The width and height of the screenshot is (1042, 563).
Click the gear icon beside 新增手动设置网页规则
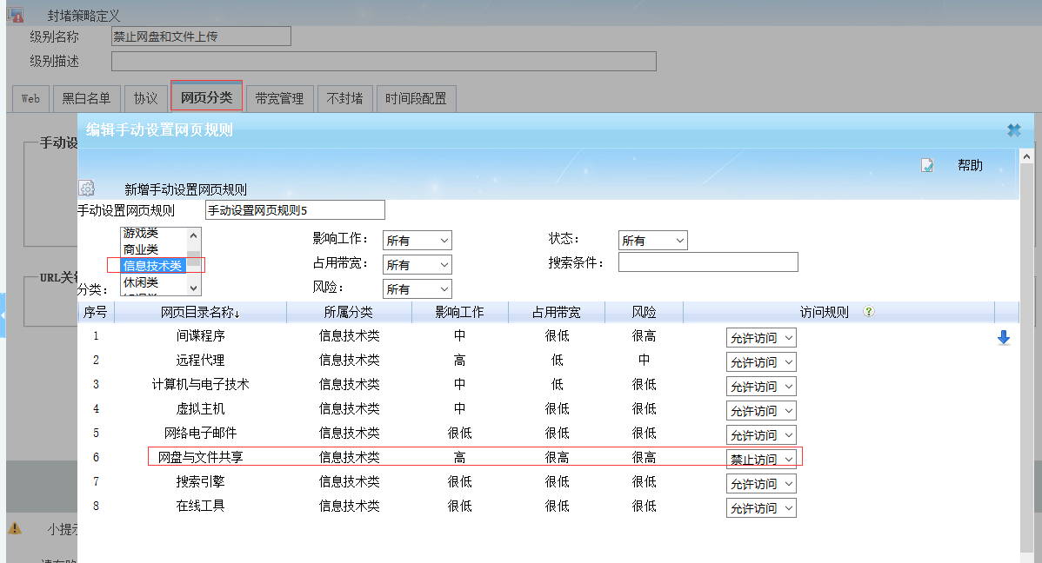[86, 189]
